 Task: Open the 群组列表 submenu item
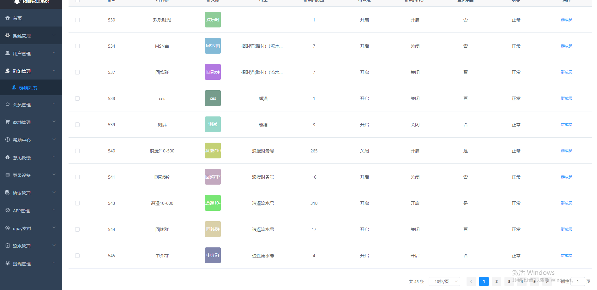coord(28,88)
